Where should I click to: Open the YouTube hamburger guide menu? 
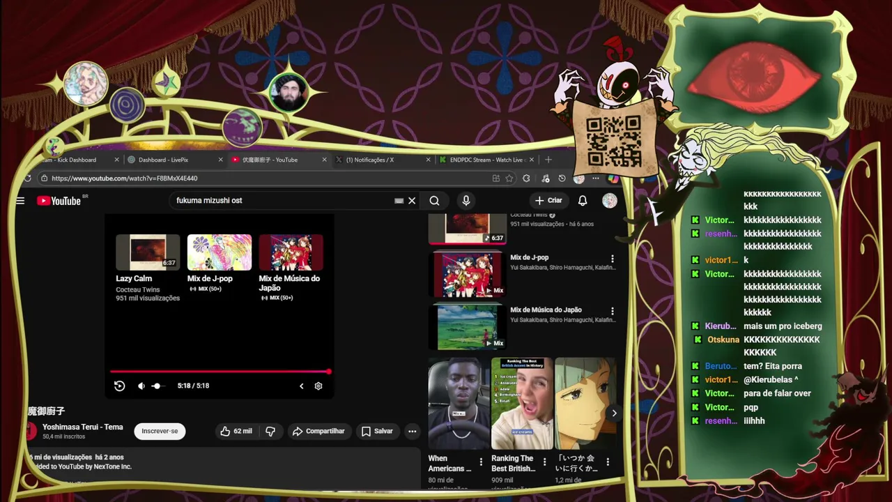20,201
